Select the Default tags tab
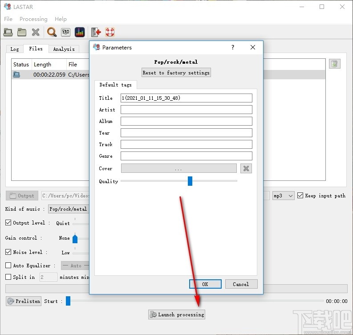 pyautogui.click(x=115, y=85)
